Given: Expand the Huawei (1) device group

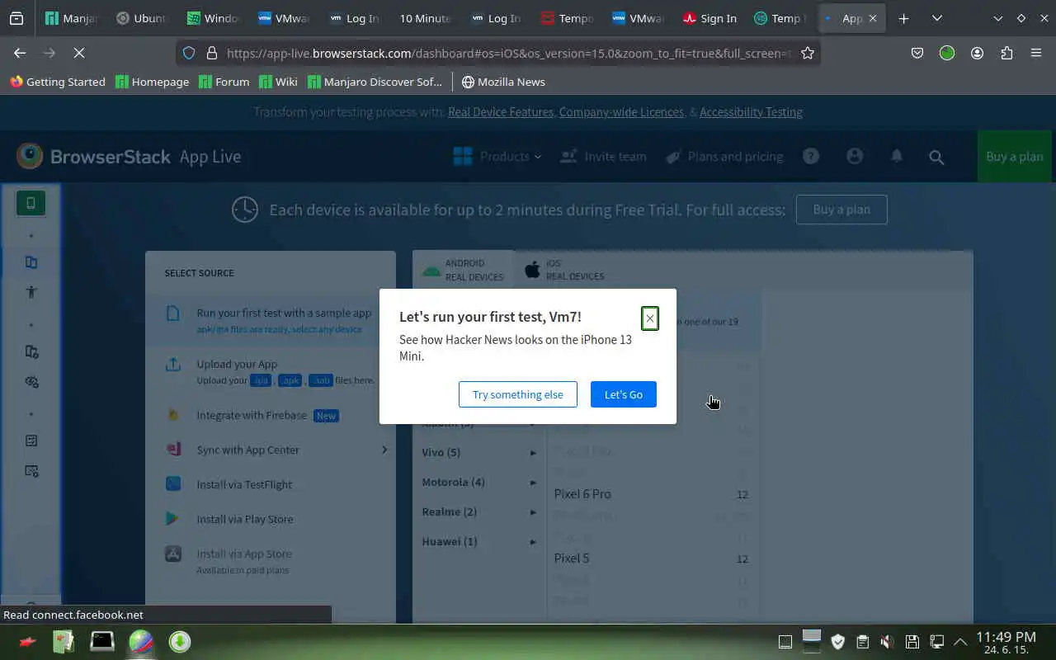Looking at the screenshot, I should (x=479, y=541).
